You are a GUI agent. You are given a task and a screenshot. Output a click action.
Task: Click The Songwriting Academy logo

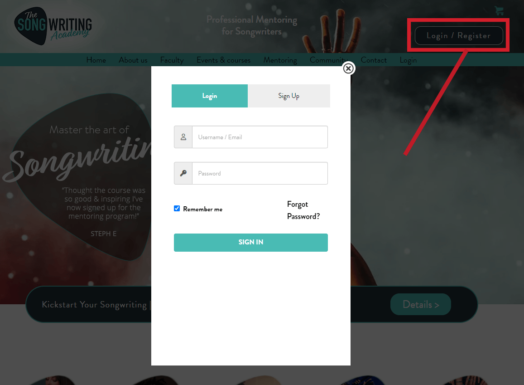click(53, 26)
